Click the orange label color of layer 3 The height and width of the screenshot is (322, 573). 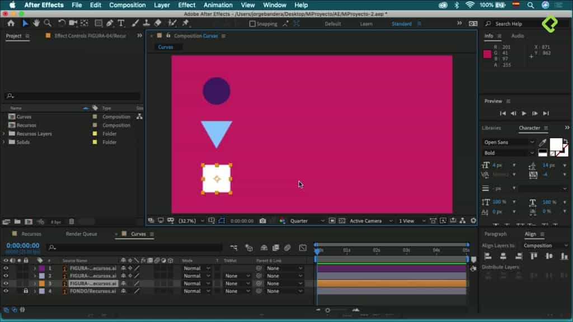click(x=42, y=283)
